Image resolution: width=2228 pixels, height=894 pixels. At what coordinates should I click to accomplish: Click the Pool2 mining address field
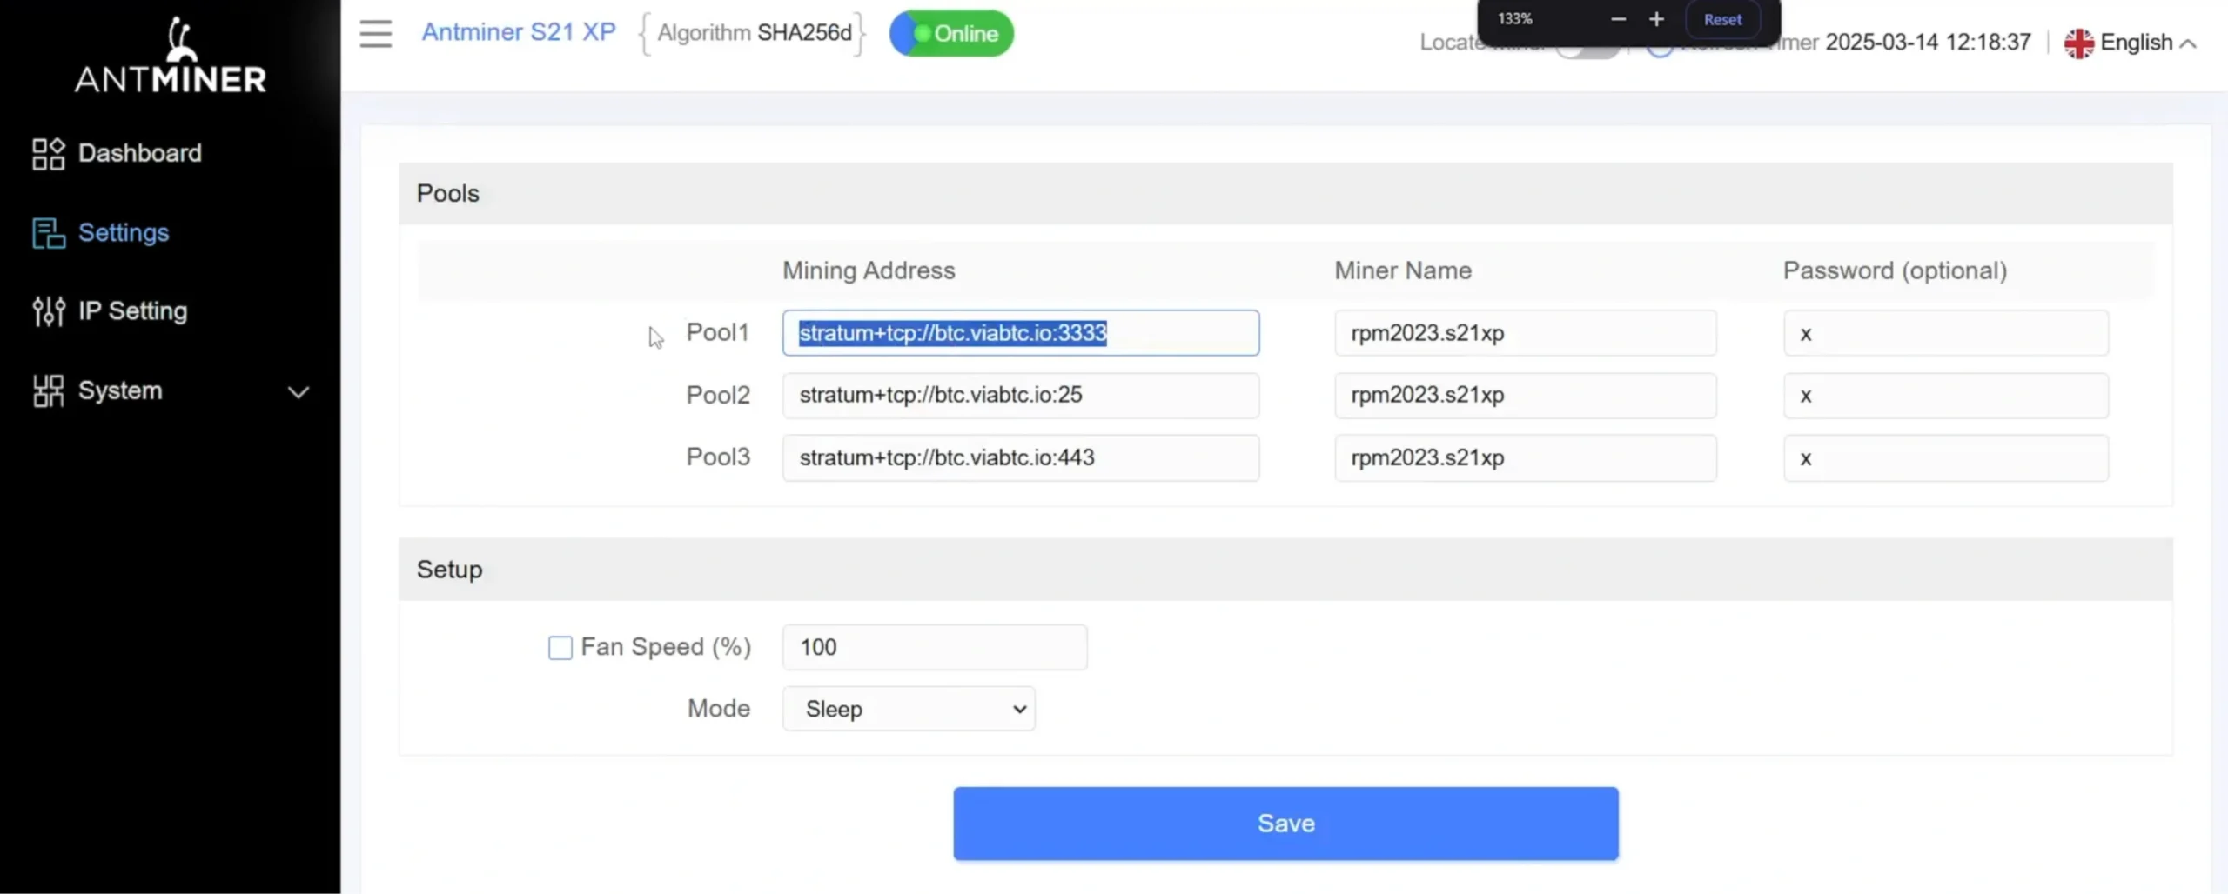click(x=1021, y=395)
